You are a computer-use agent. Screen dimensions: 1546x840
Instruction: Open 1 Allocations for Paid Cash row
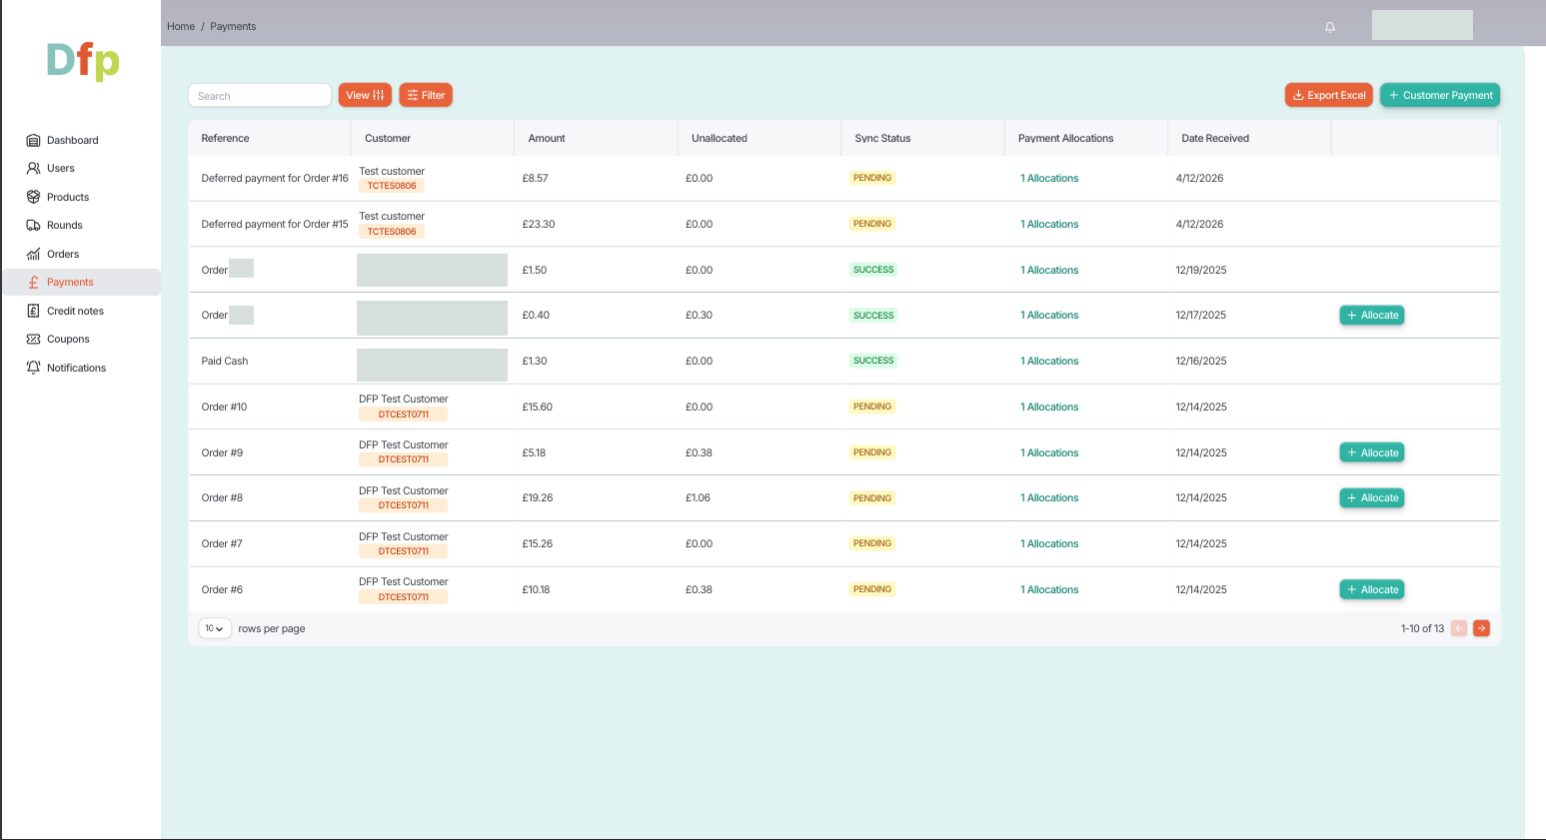(1049, 362)
